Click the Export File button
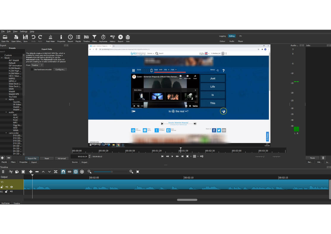The width and height of the screenshot is (331, 234). tap(32, 158)
